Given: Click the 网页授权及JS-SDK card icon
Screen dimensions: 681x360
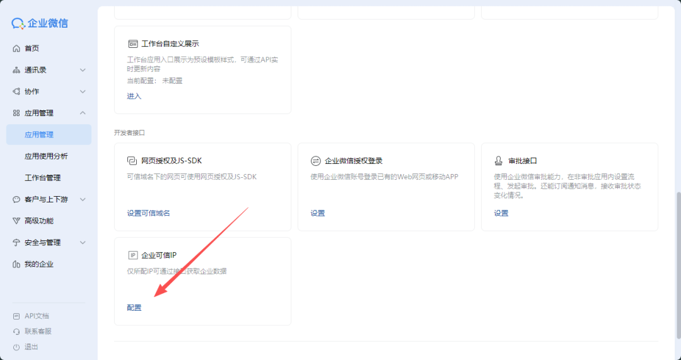Looking at the screenshot, I should tap(132, 161).
